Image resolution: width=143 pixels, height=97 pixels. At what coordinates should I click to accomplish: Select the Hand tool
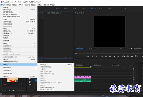click(30, 82)
